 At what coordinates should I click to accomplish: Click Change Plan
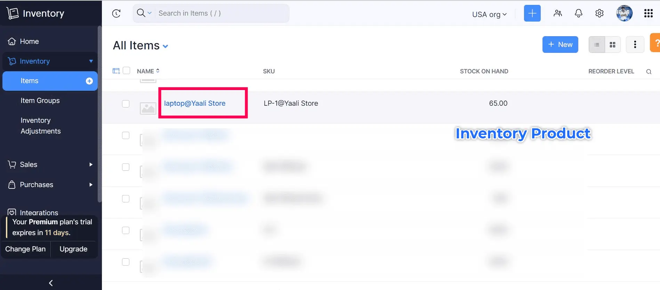[25, 249]
